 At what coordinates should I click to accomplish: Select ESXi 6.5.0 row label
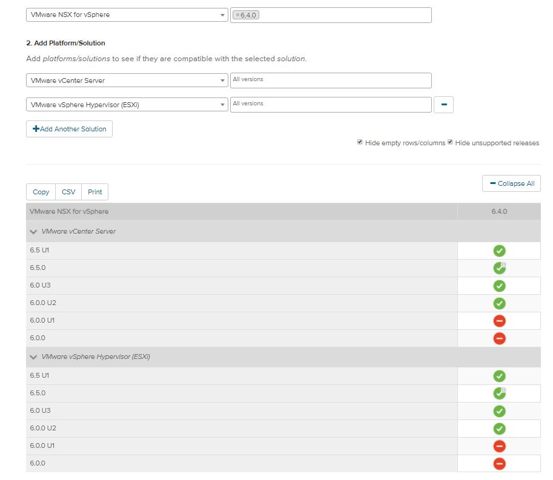click(x=38, y=393)
